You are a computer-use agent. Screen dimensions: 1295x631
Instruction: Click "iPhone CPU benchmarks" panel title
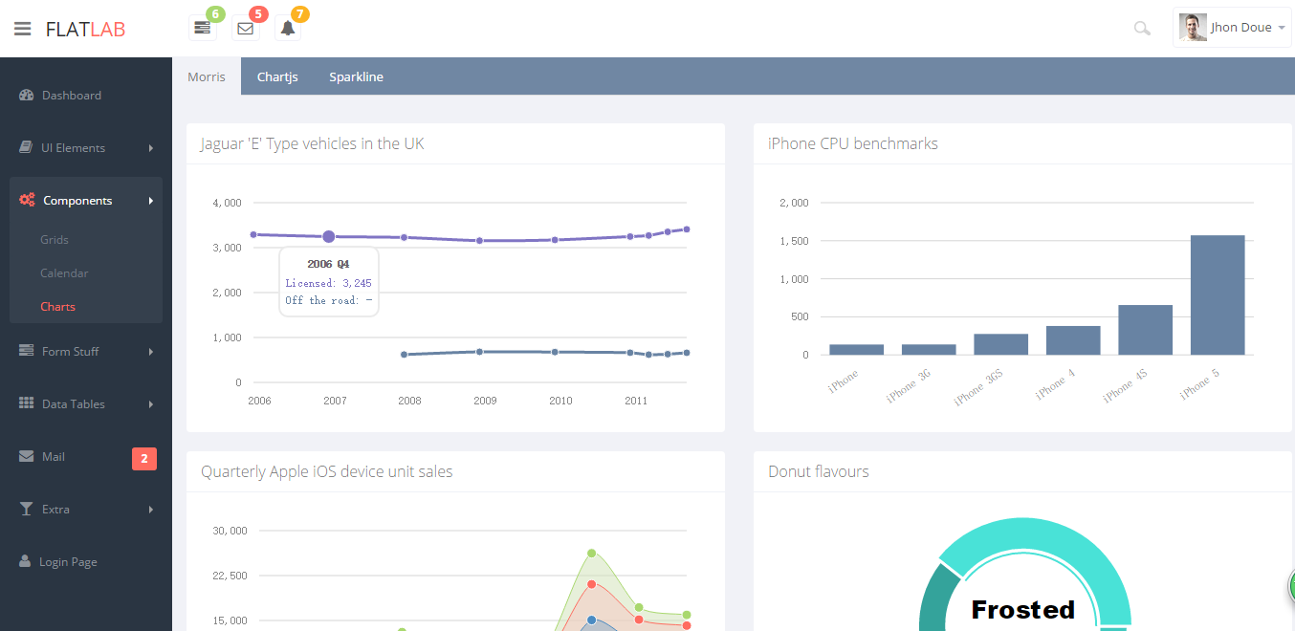(x=853, y=143)
